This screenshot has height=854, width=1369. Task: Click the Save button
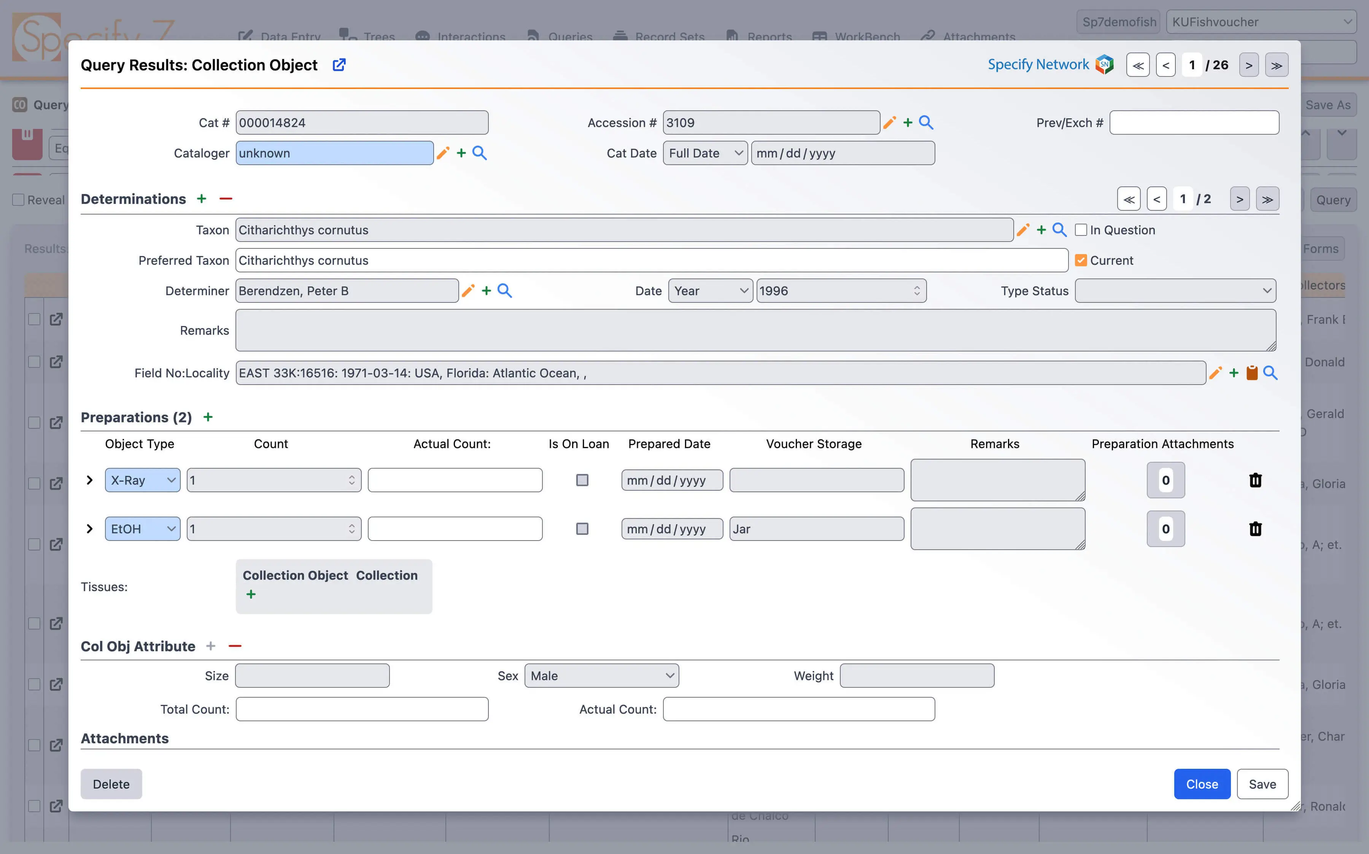[1262, 784]
